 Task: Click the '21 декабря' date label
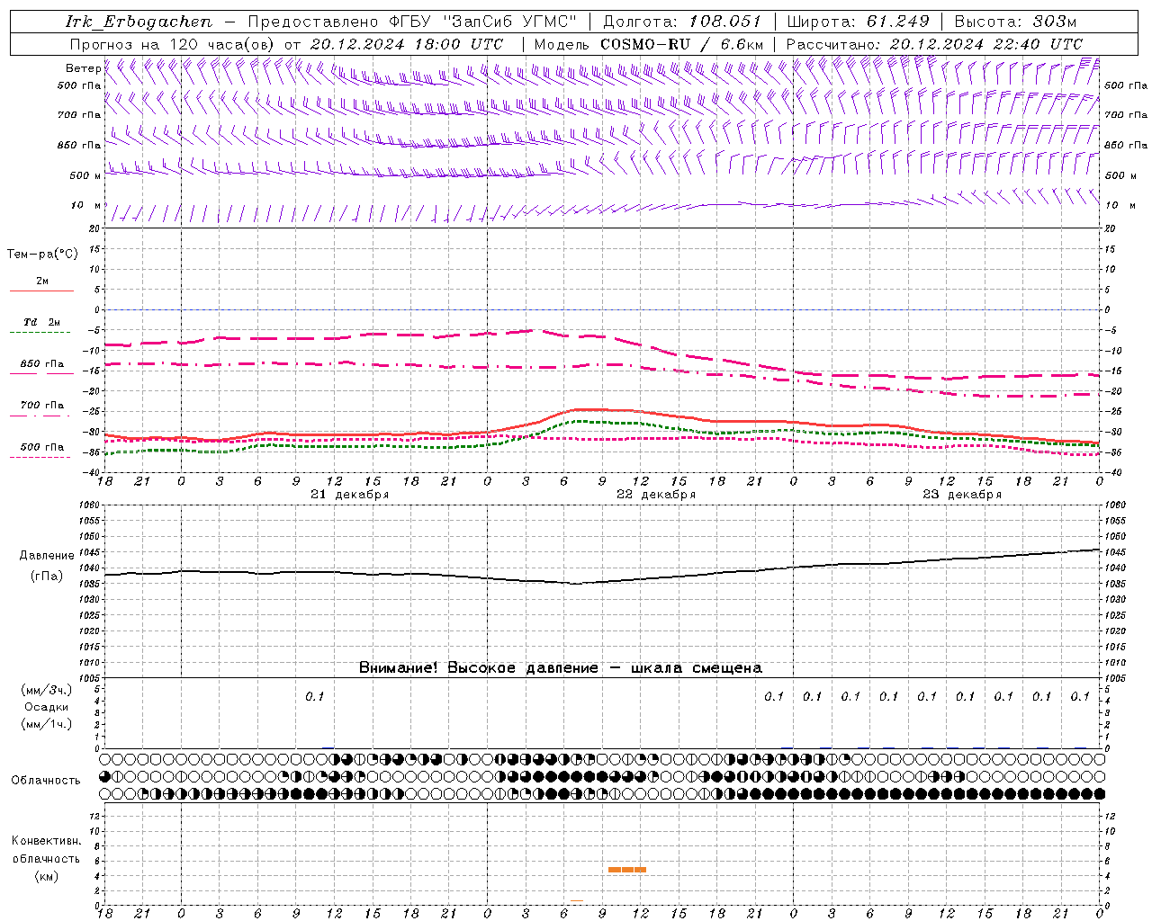click(350, 495)
